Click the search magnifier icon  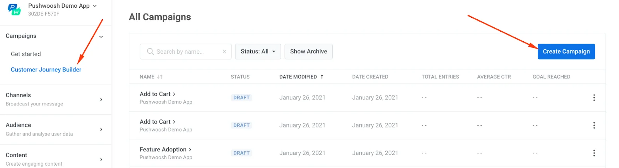150,51
